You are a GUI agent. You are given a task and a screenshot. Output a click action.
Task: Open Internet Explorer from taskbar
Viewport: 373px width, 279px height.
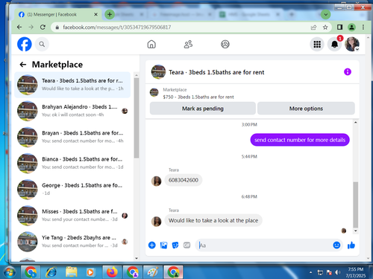pyautogui.click(x=51, y=272)
